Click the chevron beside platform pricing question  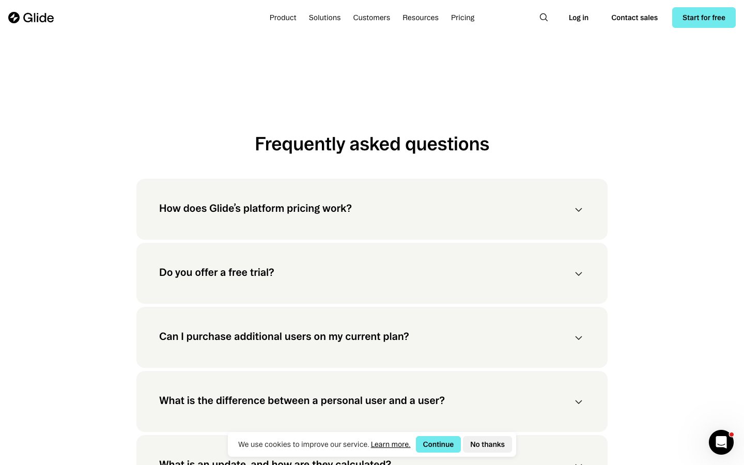point(579,210)
